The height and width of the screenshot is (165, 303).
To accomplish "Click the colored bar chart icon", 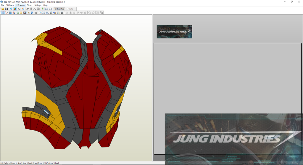I will [54, 13].
